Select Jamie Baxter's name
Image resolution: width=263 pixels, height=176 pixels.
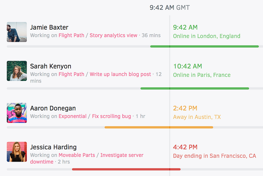[x=49, y=28]
